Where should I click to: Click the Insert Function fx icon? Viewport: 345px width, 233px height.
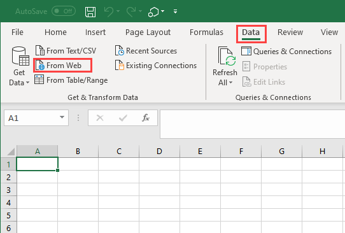tap(145, 118)
